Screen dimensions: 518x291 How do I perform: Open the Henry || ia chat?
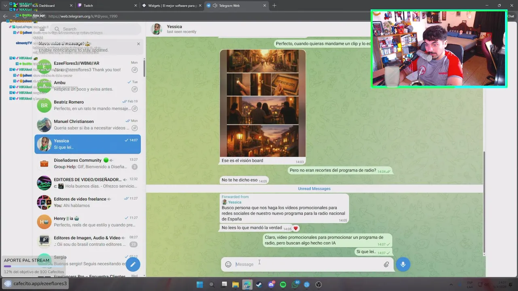pos(87,222)
